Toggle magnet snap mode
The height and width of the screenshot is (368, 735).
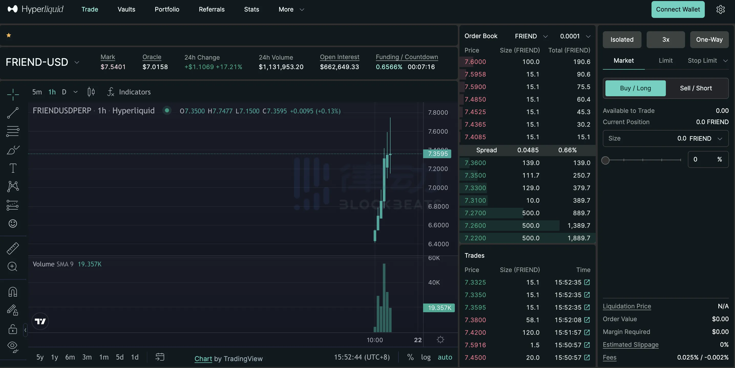tap(13, 291)
